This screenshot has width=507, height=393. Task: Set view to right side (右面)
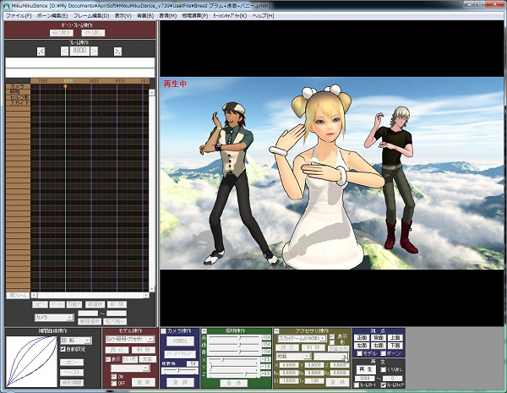[379, 346]
